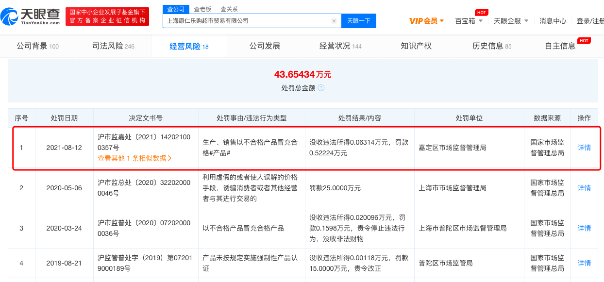Switch to 查老板 search tab
The image size is (604, 282).
pyautogui.click(x=202, y=9)
